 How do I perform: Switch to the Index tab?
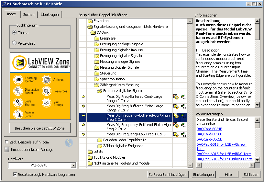coord(11,14)
